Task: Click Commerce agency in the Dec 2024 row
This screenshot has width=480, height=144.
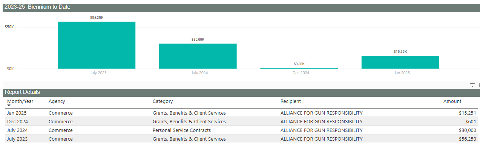Action: tap(61, 122)
